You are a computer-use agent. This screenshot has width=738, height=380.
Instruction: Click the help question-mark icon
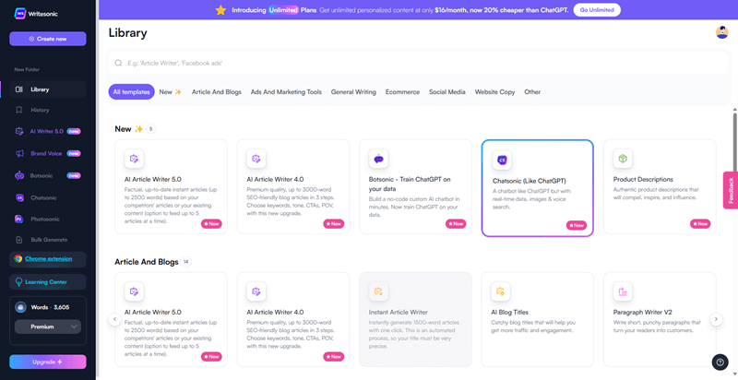point(720,362)
